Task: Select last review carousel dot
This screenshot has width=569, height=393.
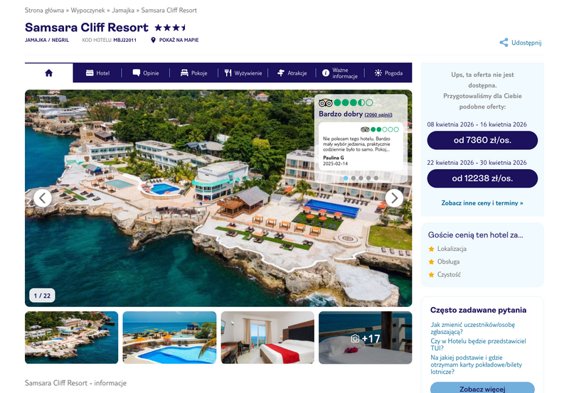Action: pyautogui.click(x=376, y=178)
